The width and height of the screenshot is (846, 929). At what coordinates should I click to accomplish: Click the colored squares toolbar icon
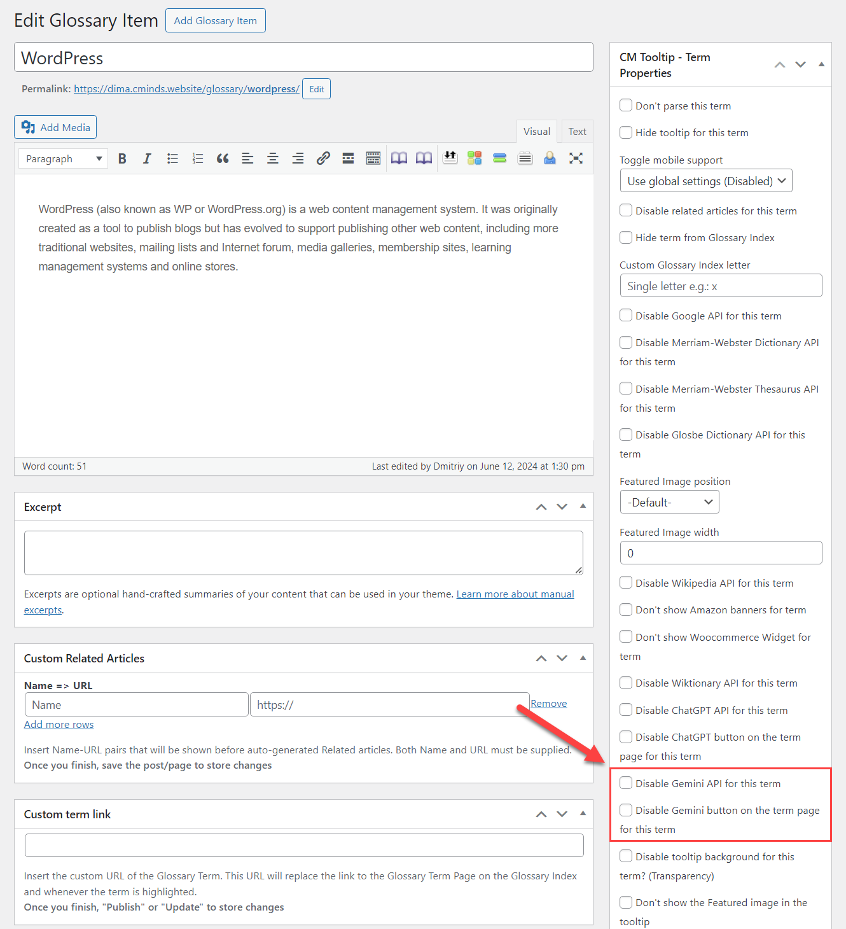(475, 158)
